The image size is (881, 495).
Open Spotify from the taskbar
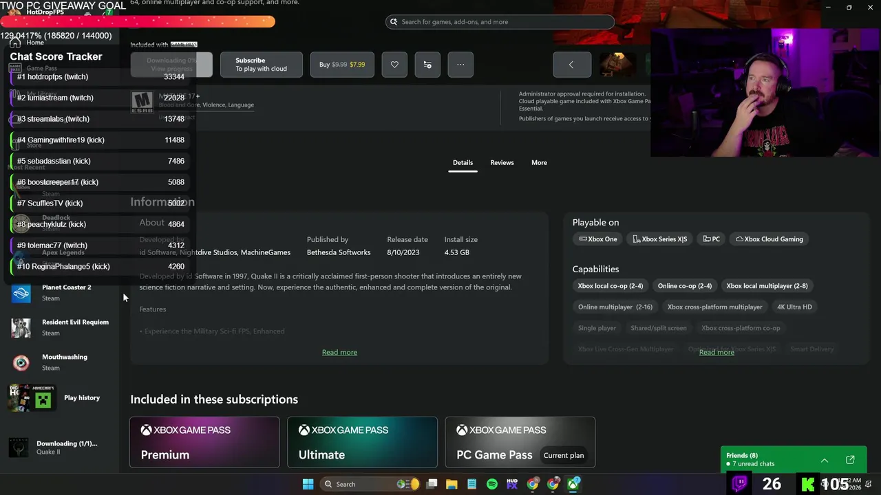492,484
